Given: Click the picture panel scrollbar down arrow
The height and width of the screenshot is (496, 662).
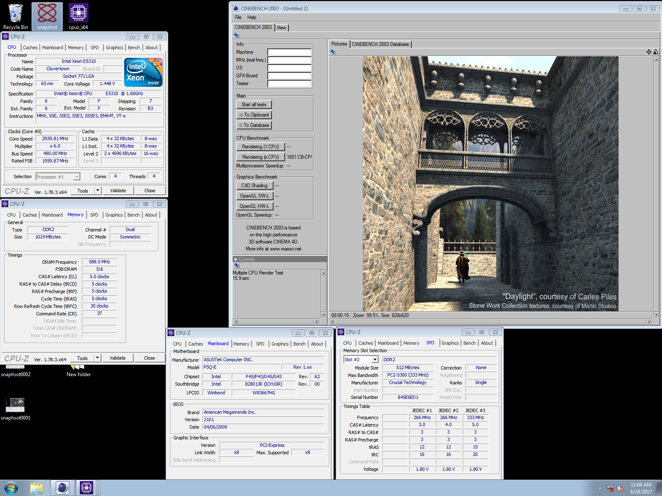Looking at the screenshot, I should coord(656,315).
